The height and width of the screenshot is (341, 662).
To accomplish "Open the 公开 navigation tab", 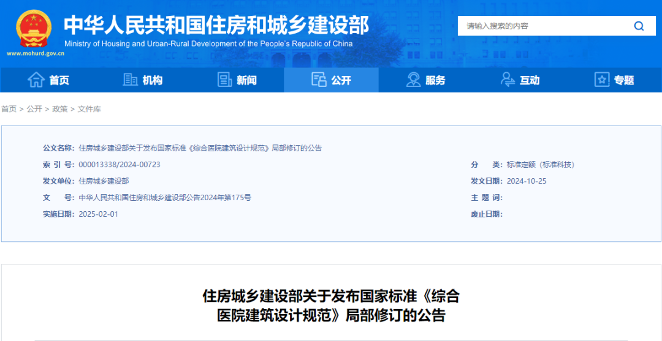I will click(x=332, y=80).
